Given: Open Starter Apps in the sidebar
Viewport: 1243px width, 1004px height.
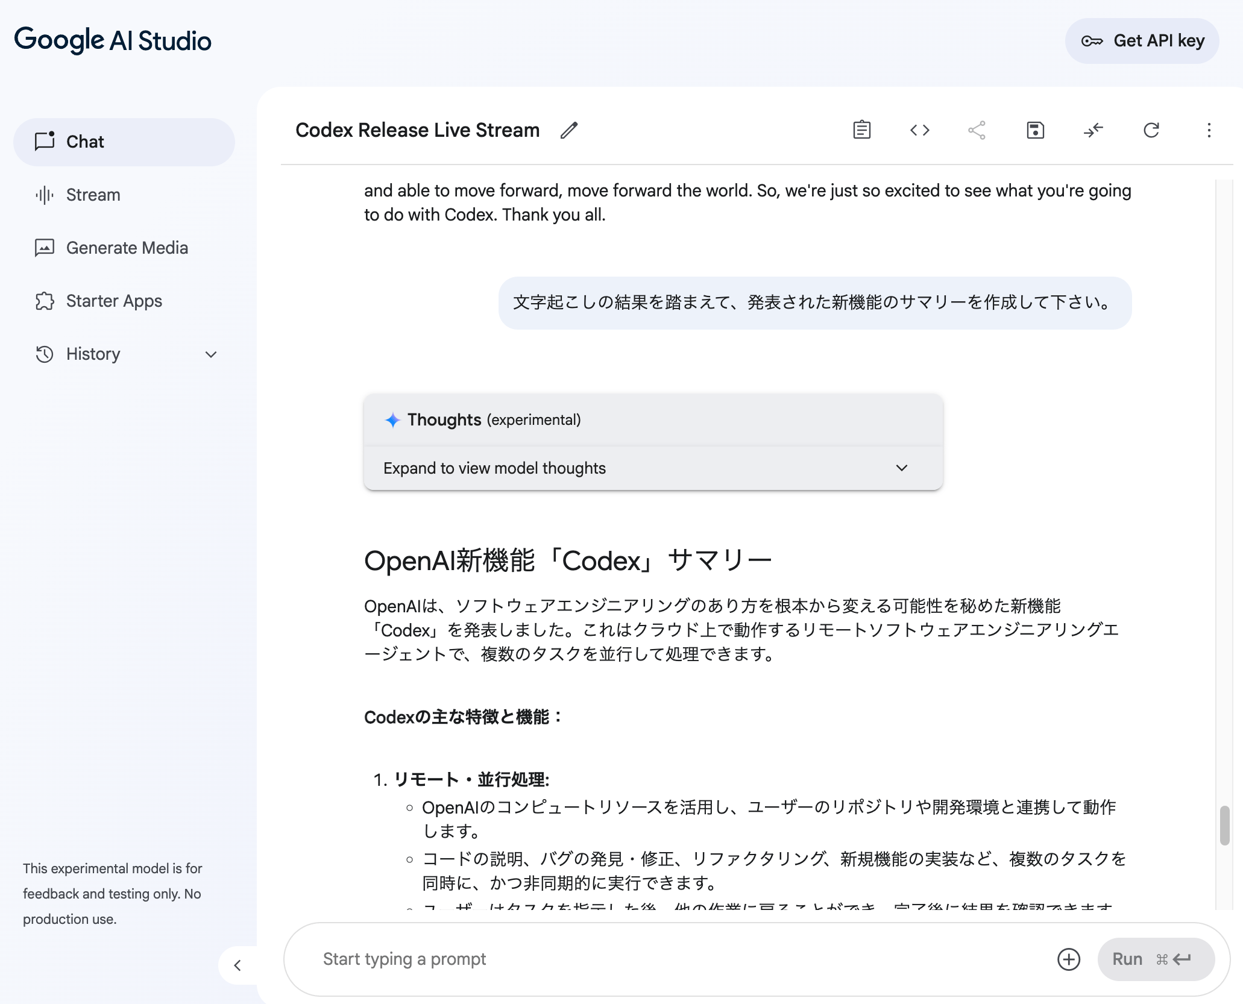Looking at the screenshot, I should (x=114, y=301).
